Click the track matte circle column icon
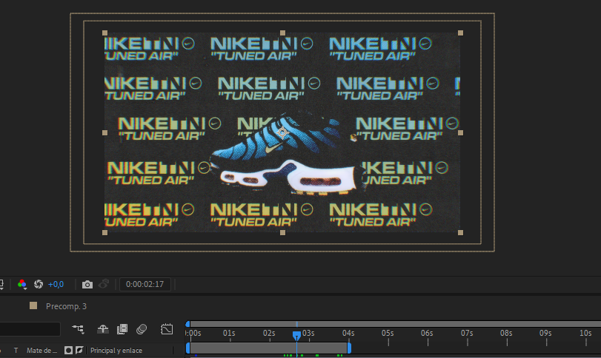The height and width of the screenshot is (358, 601). pyautogui.click(x=68, y=350)
